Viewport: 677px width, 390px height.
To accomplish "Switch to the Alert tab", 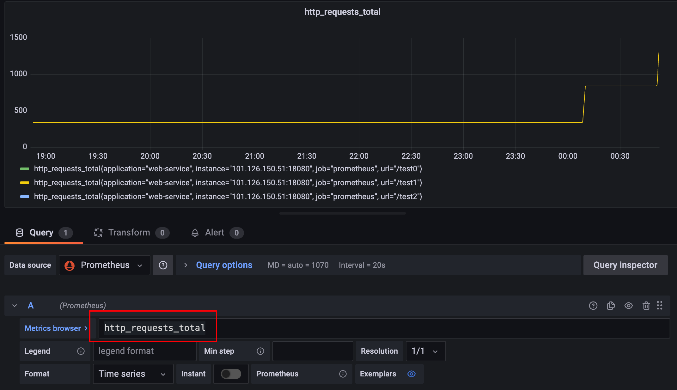I will [x=215, y=233].
